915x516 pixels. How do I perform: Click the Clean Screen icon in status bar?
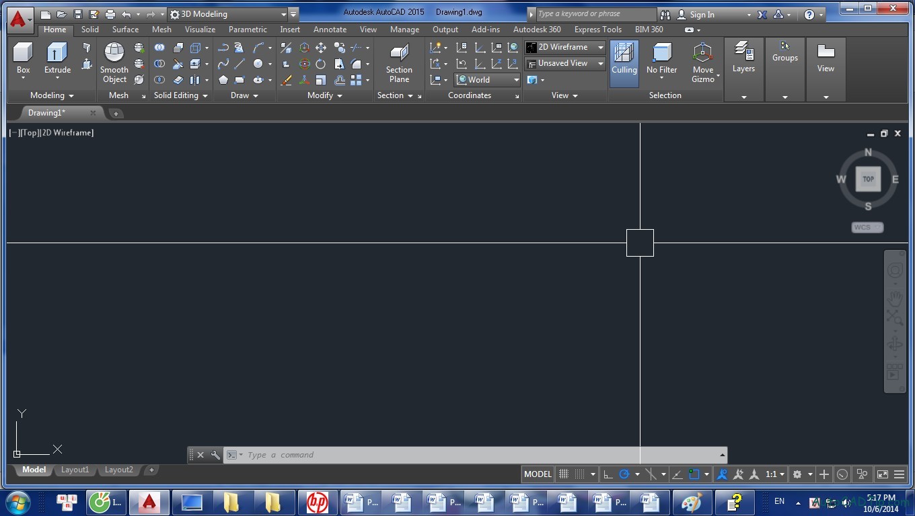(883, 474)
